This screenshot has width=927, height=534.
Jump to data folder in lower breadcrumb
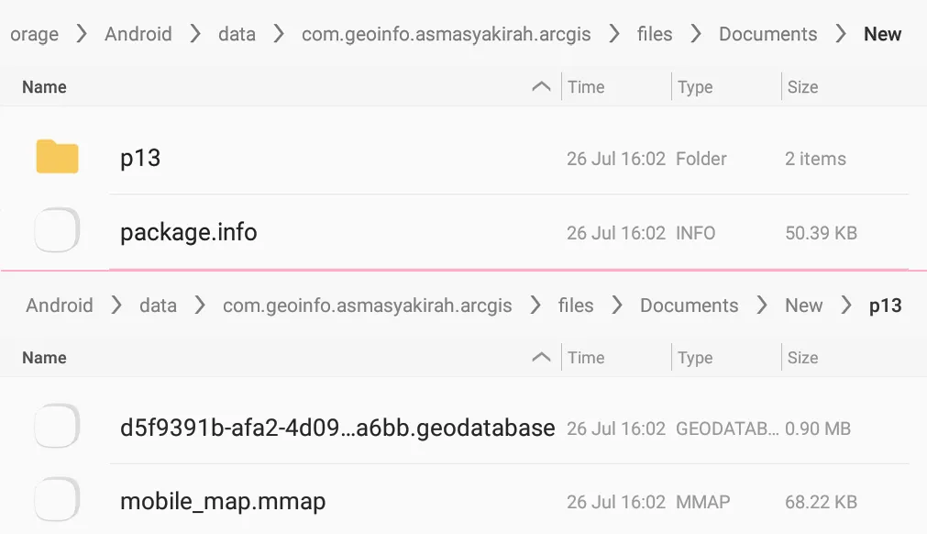click(158, 306)
